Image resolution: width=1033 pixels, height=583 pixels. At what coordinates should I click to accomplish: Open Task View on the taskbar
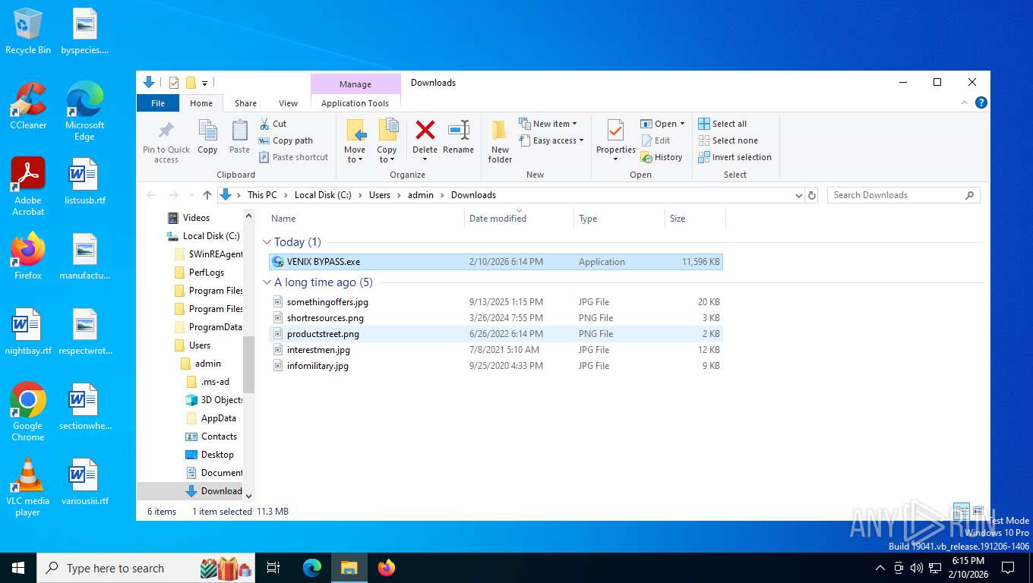point(273,567)
